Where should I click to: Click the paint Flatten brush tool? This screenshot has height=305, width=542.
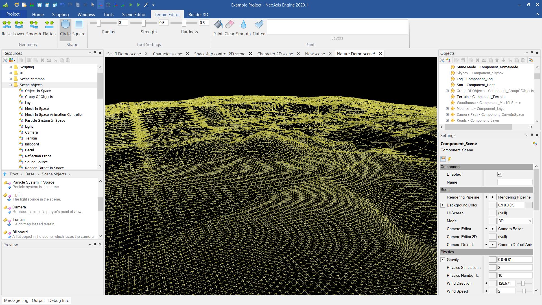point(259,28)
